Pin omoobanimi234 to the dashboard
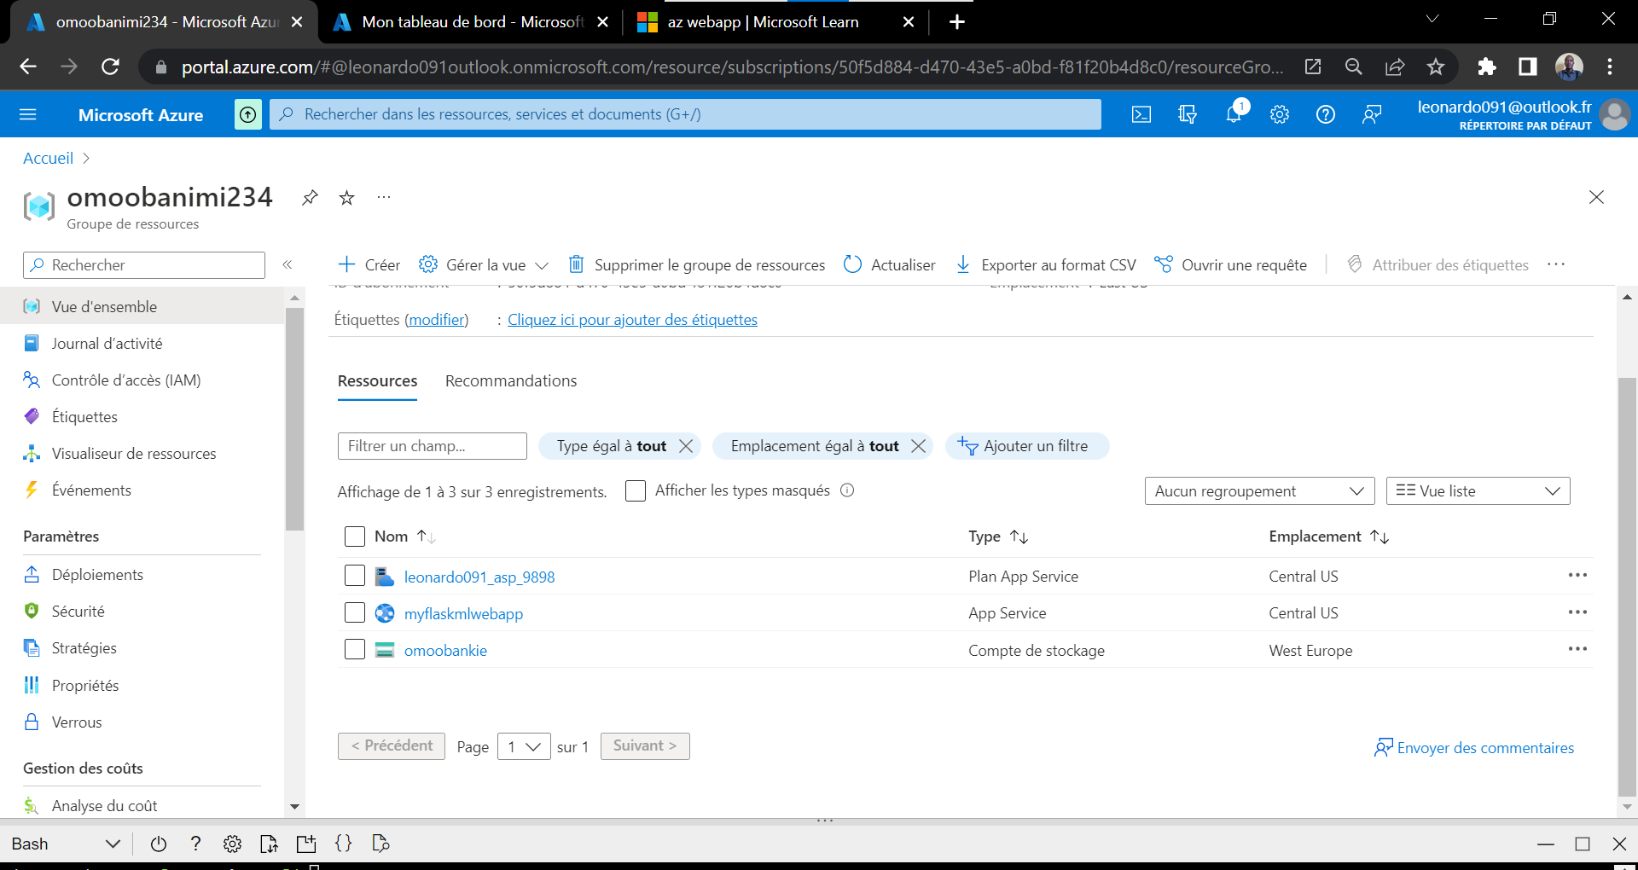 [x=309, y=197]
